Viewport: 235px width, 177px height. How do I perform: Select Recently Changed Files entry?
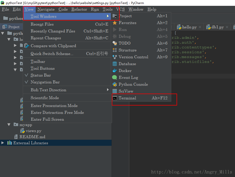[x=67, y=31]
